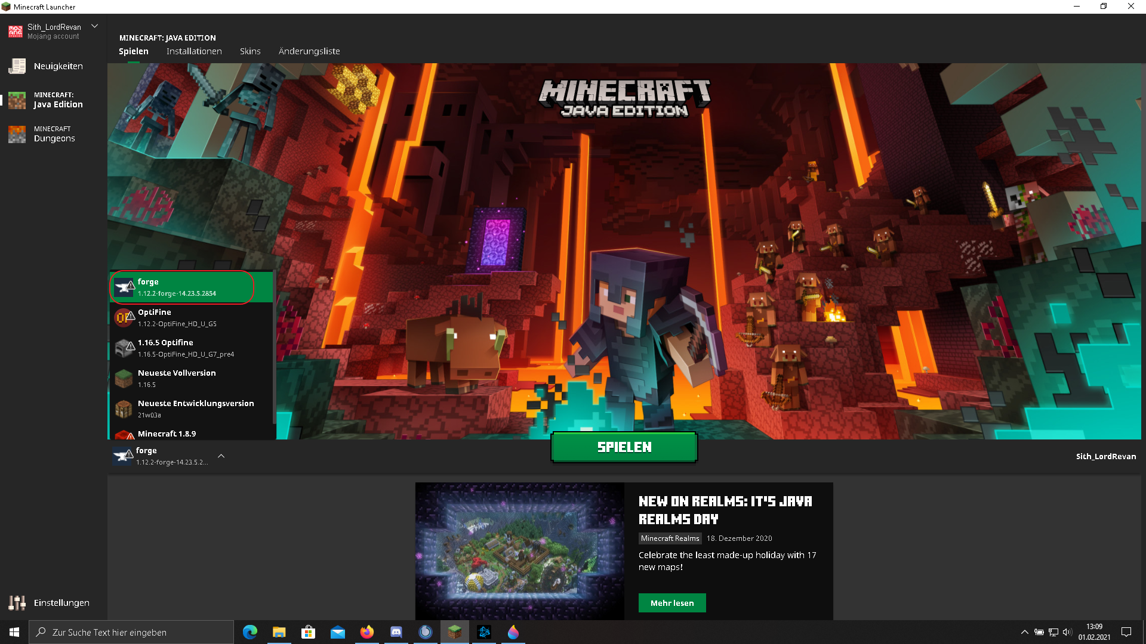Image resolution: width=1146 pixels, height=644 pixels.
Task: Collapse the installation list with the chevron
Action: click(221, 456)
